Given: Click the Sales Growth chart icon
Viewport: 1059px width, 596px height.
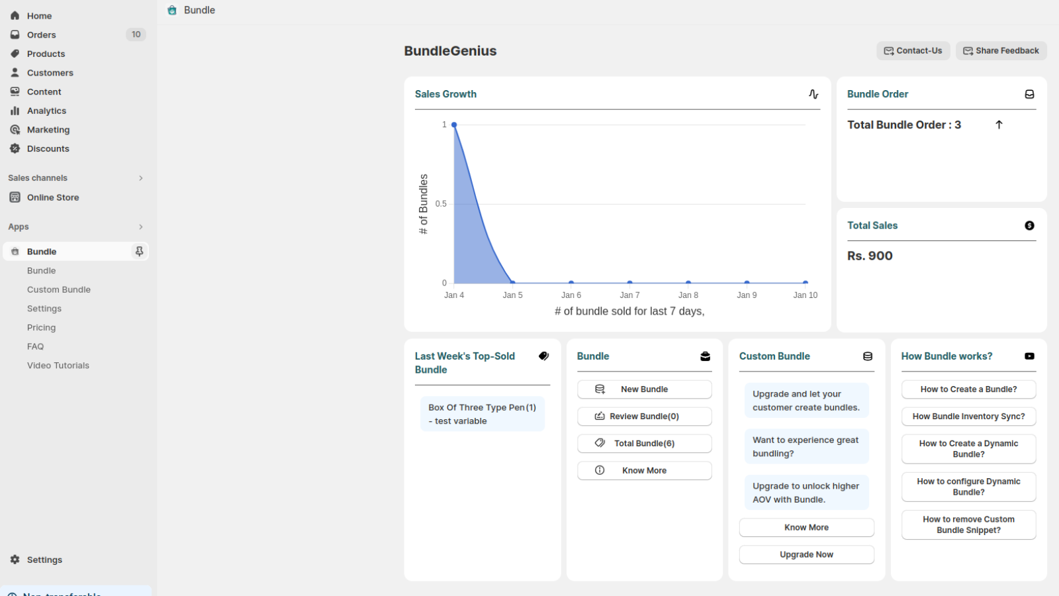Looking at the screenshot, I should (x=814, y=95).
